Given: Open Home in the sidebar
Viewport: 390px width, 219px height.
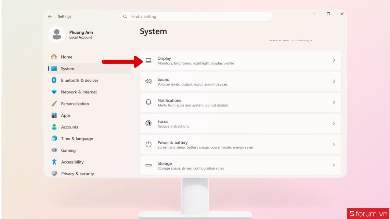Looking at the screenshot, I should [67, 57].
